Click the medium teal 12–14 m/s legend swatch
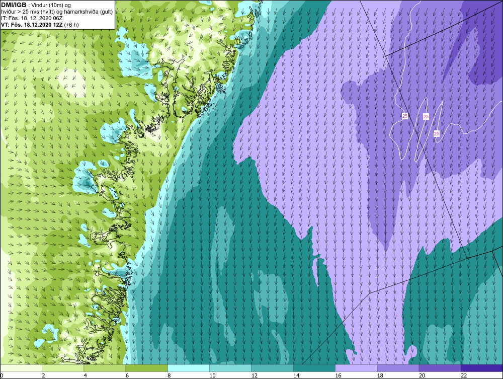The image size is (503, 379). click(x=272, y=368)
